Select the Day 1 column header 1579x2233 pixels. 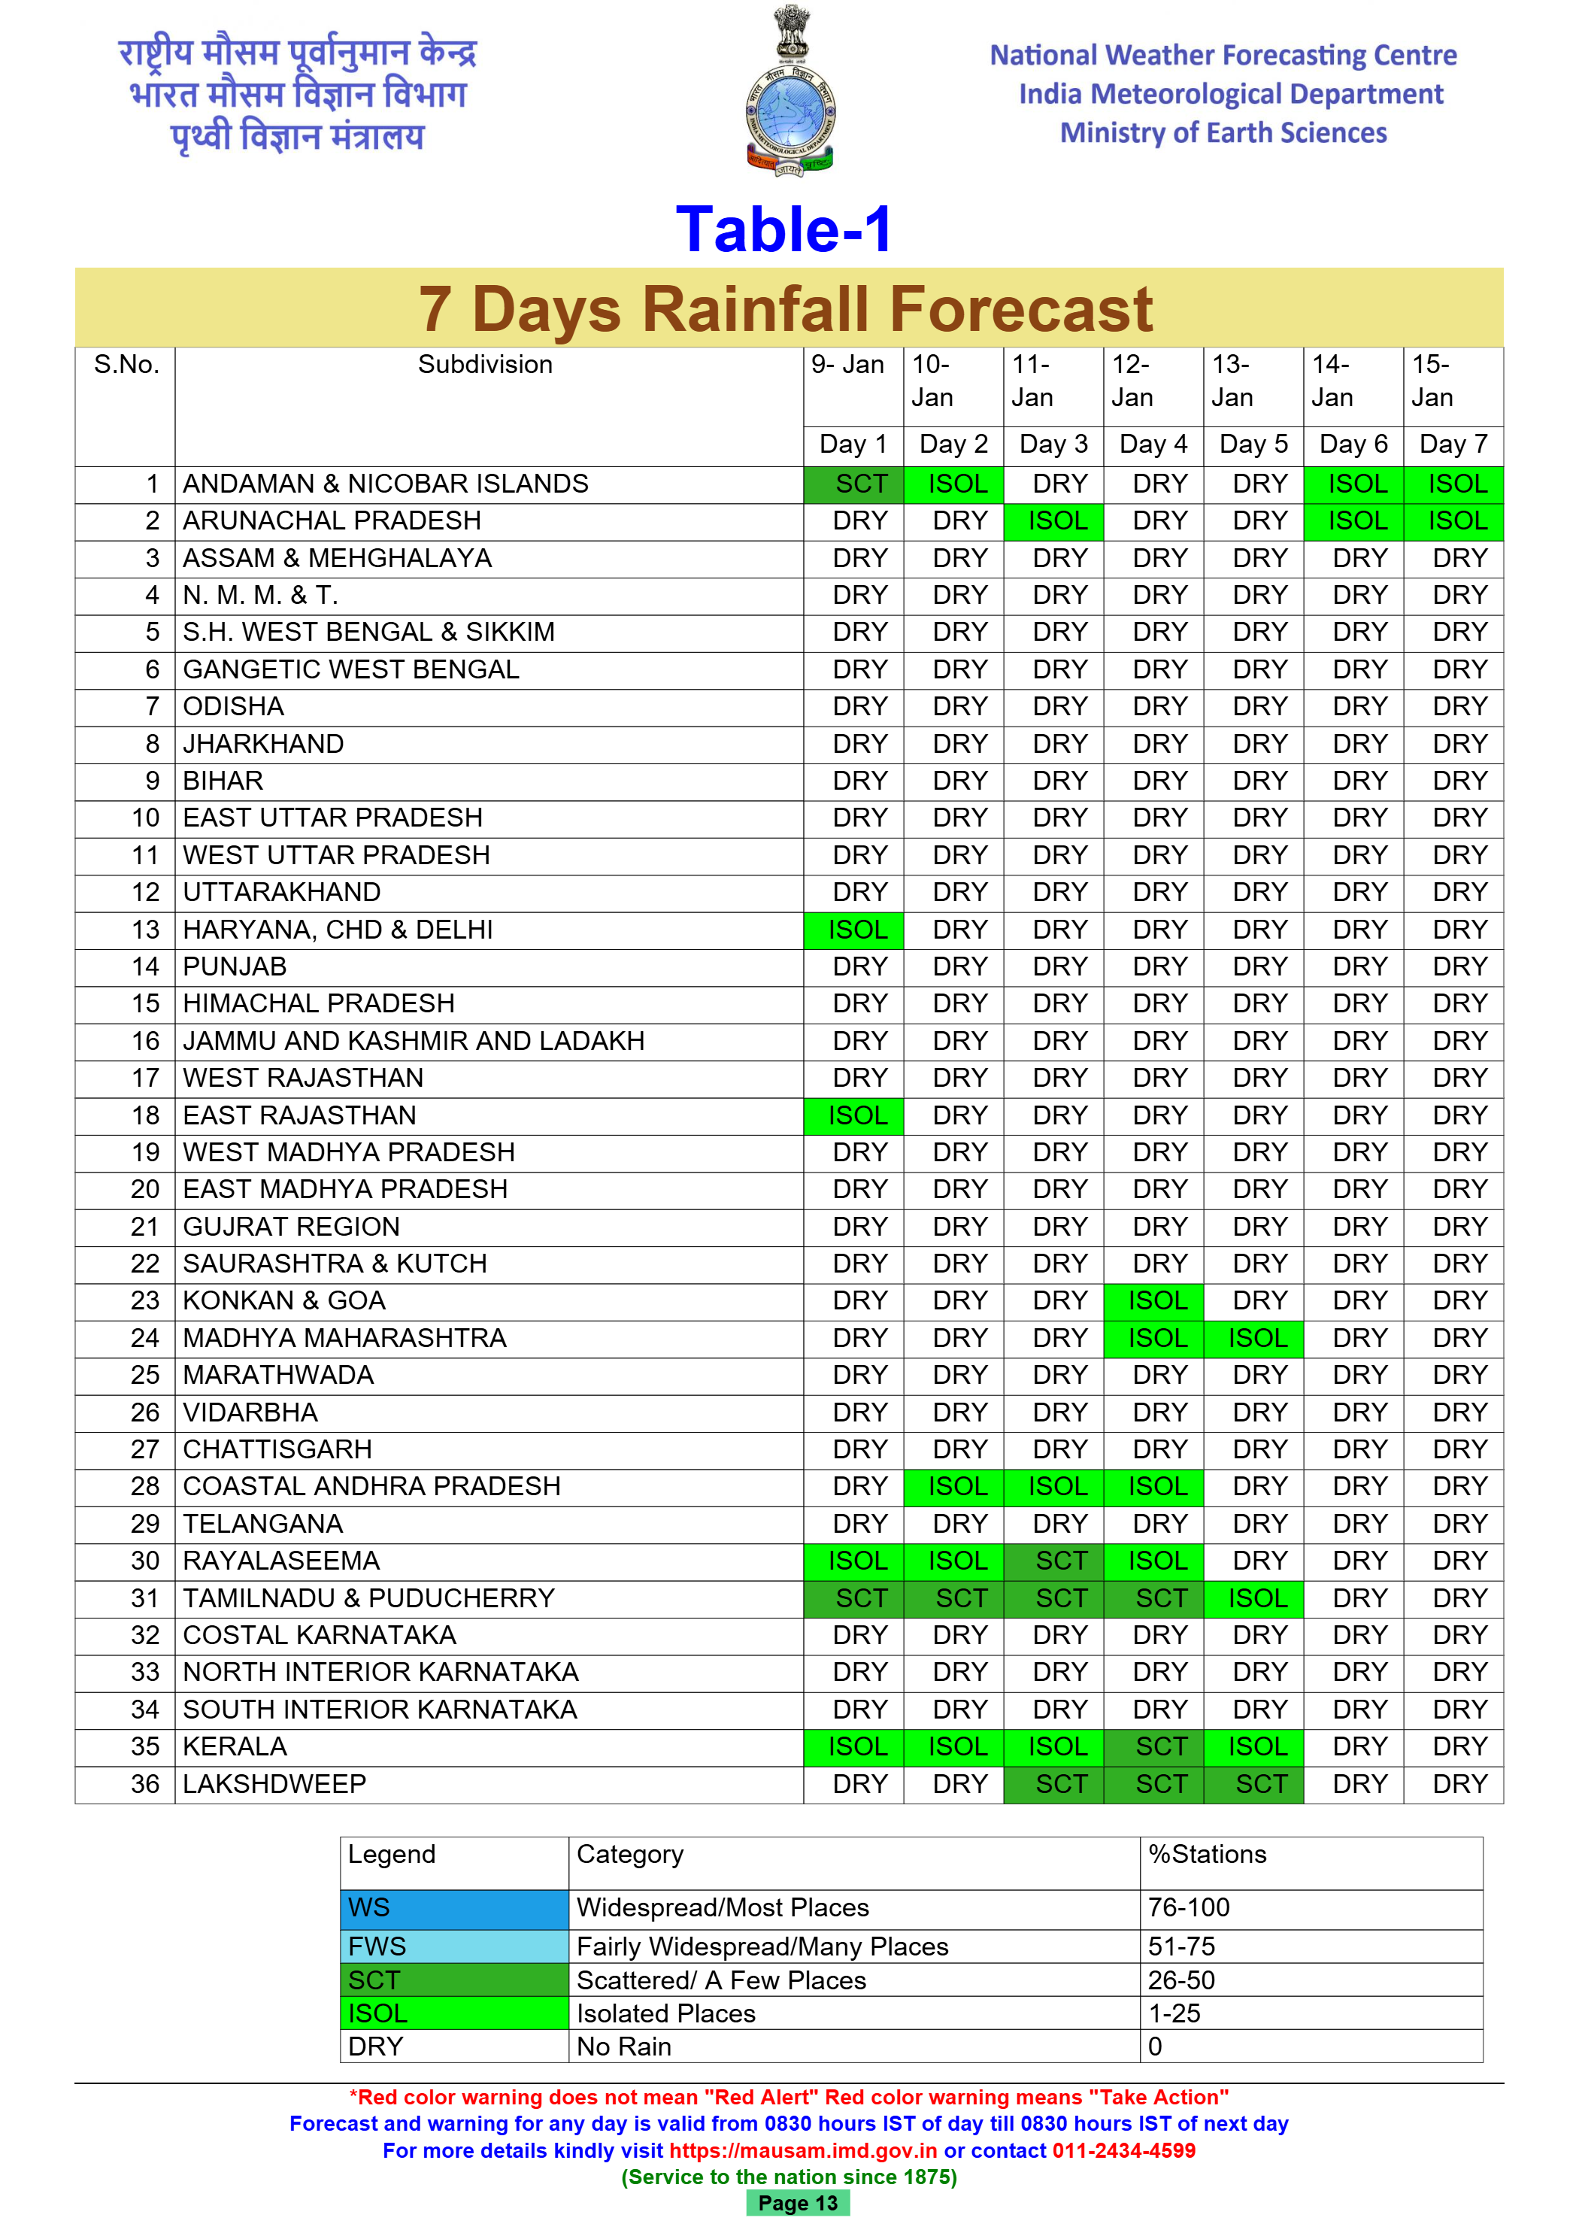853,444
